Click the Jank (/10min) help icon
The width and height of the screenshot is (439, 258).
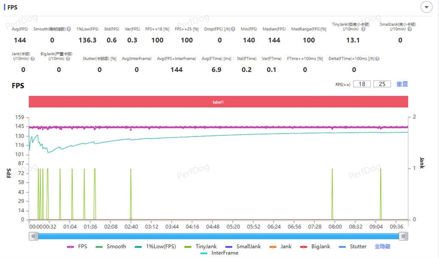tap(32, 58)
